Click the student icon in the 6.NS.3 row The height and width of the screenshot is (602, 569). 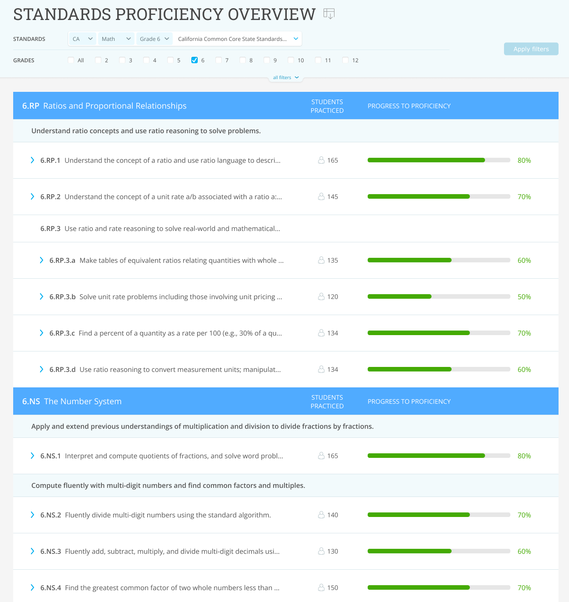tap(321, 551)
